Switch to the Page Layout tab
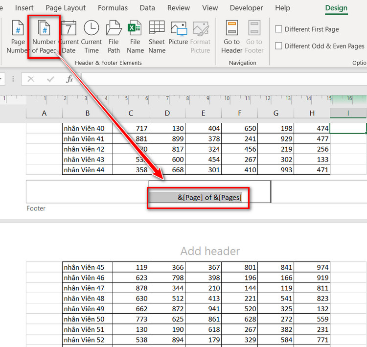This screenshot has width=367, height=347. pos(66,8)
